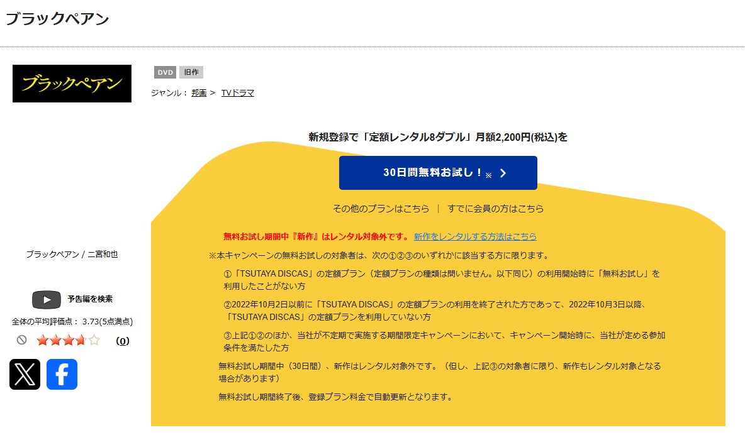Click the line 無料お試し期間中（30日間）、新作はレンタル対象外

pos(439,372)
